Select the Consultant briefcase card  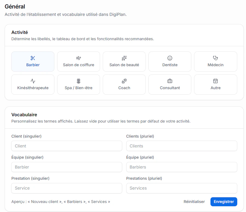170,85
